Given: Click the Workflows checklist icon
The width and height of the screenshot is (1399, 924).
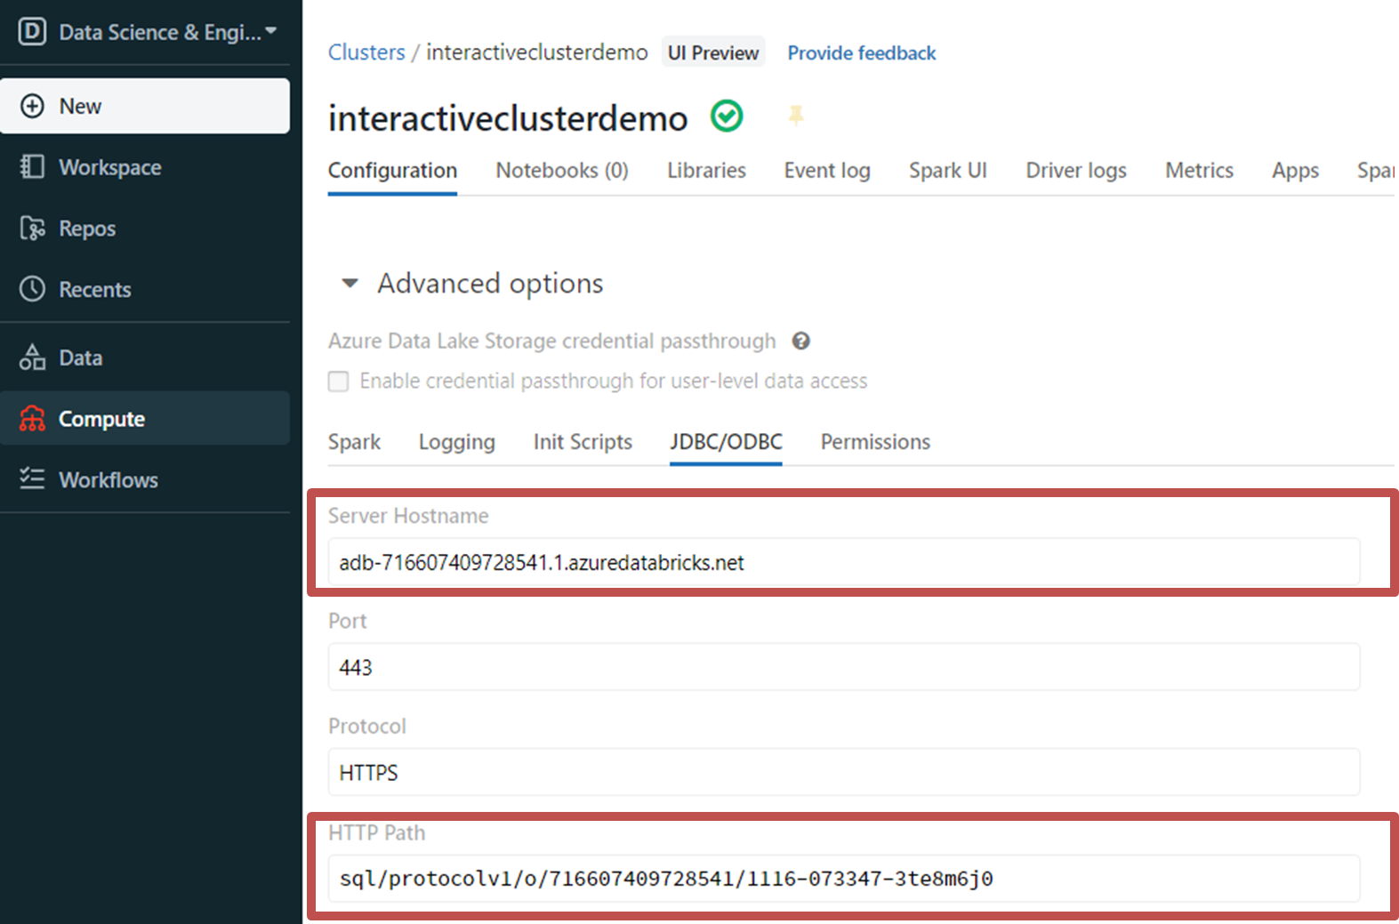Looking at the screenshot, I should point(32,479).
